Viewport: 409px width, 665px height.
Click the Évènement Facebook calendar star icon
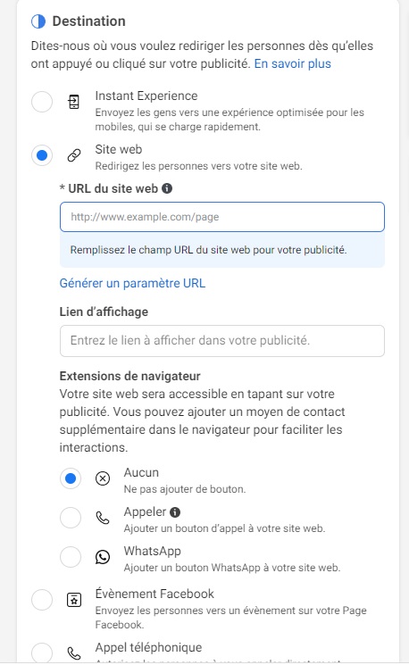click(74, 600)
